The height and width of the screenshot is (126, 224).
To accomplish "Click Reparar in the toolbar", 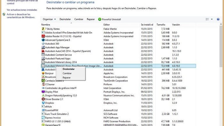I will (x=91, y=19).
